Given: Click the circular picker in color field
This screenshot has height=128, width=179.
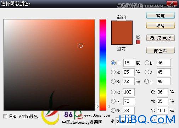Looking at the screenshot, I should (80, 46).
